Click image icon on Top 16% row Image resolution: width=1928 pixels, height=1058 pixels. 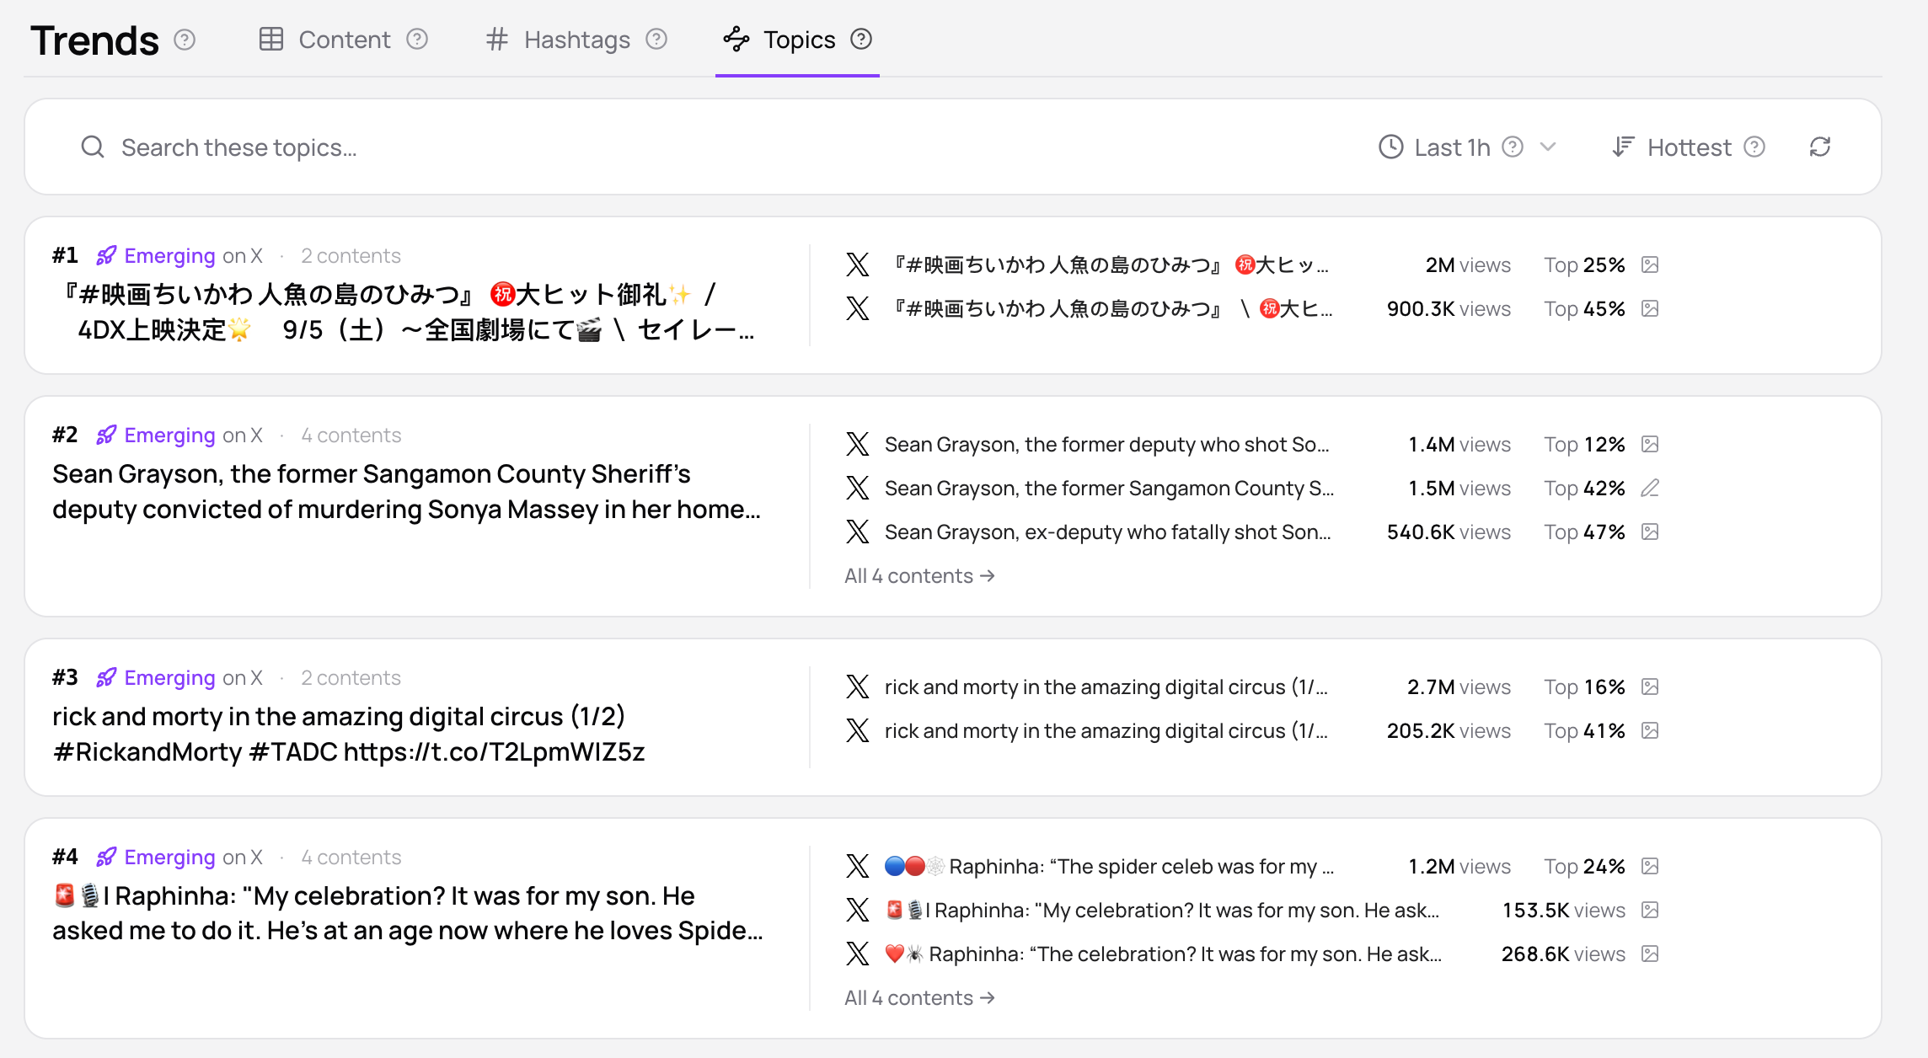point(1650,687)
